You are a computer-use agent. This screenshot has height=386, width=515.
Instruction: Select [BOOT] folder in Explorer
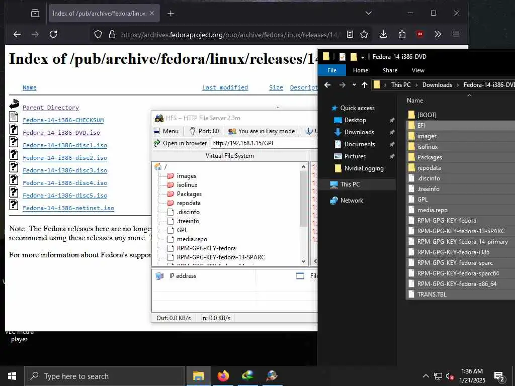[426, 115]
